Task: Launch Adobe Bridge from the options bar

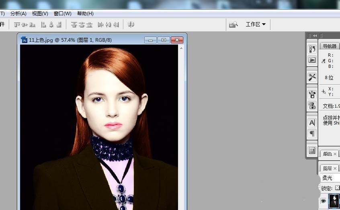Action: point(233,24)
